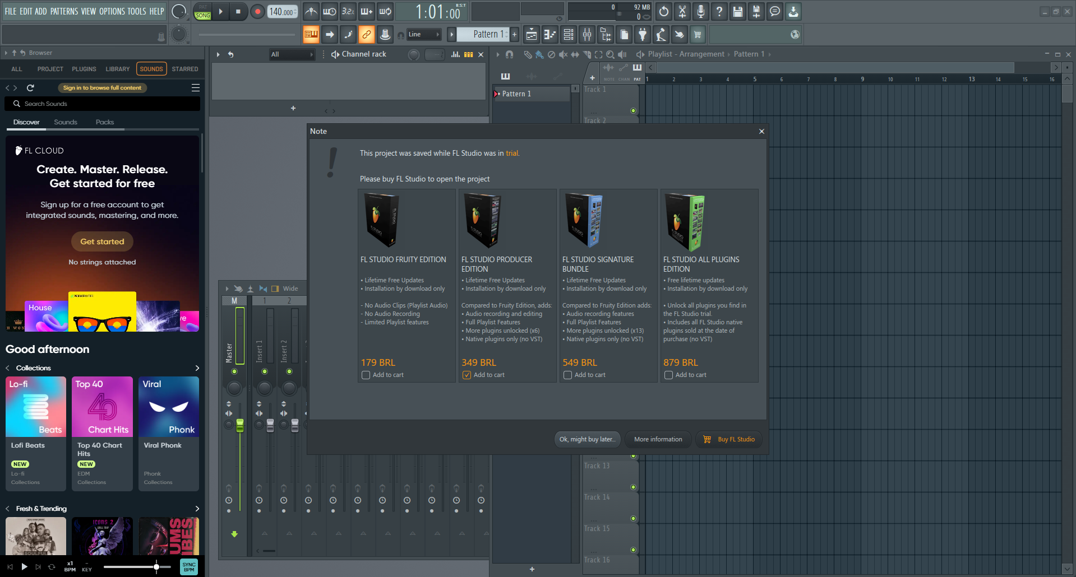
Task: Click the record button in transport
Action: pos(257,12)
